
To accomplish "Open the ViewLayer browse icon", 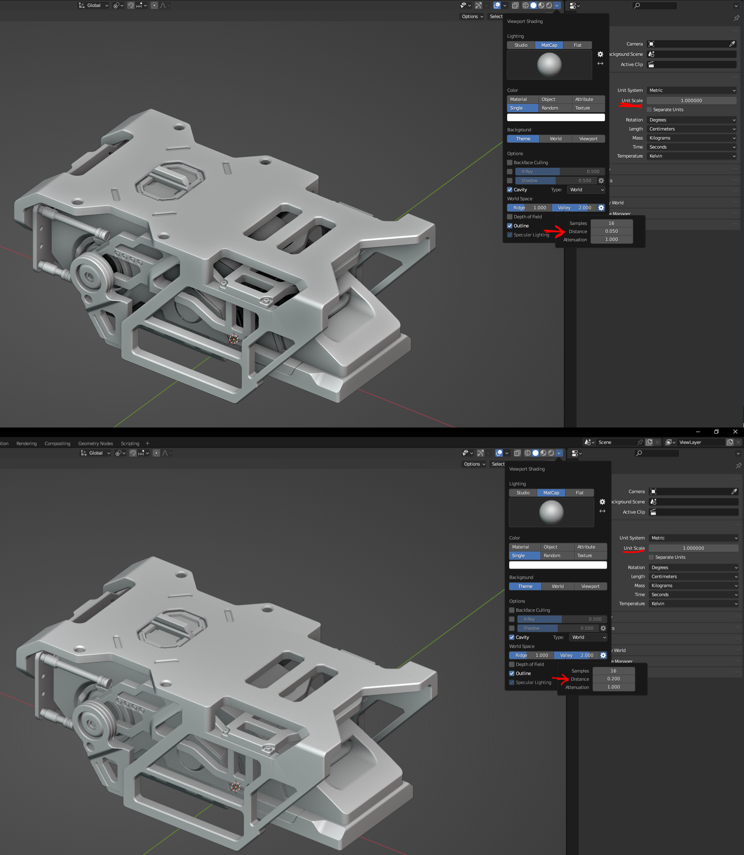I will pos(670,442).
